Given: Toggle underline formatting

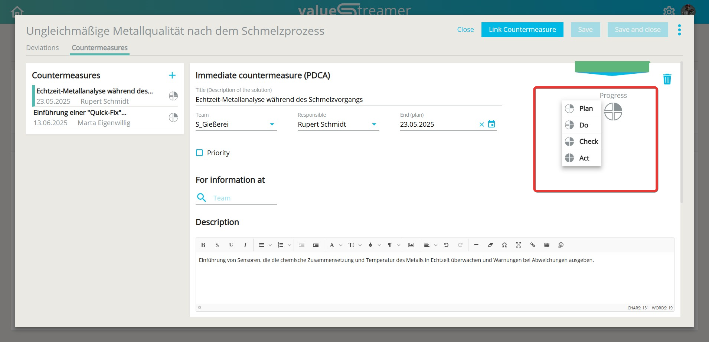Looking at the screenshot, I should 231,245.
